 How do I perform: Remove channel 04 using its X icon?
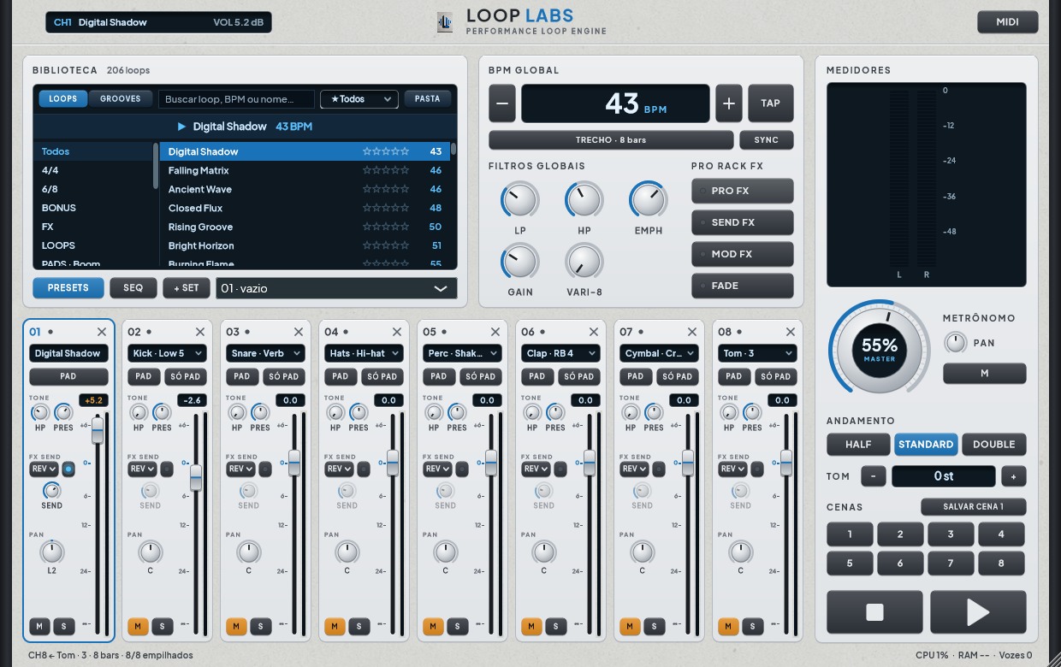point(397,332)
